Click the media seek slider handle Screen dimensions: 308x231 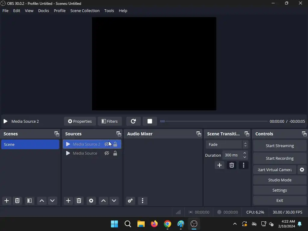pyautogui.click(x=162, y=121)
